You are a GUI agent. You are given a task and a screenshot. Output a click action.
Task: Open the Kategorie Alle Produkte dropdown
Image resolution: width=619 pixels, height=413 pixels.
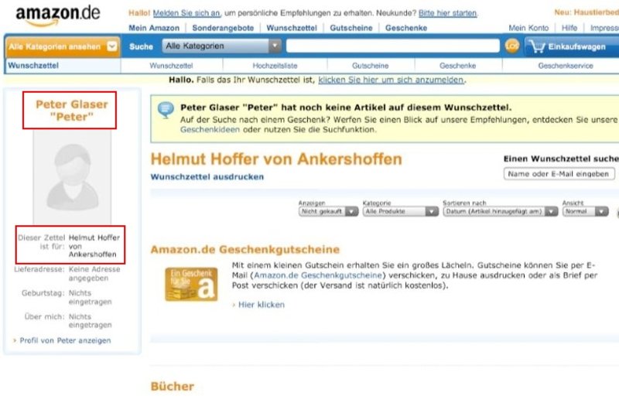(x=400, y=211)
